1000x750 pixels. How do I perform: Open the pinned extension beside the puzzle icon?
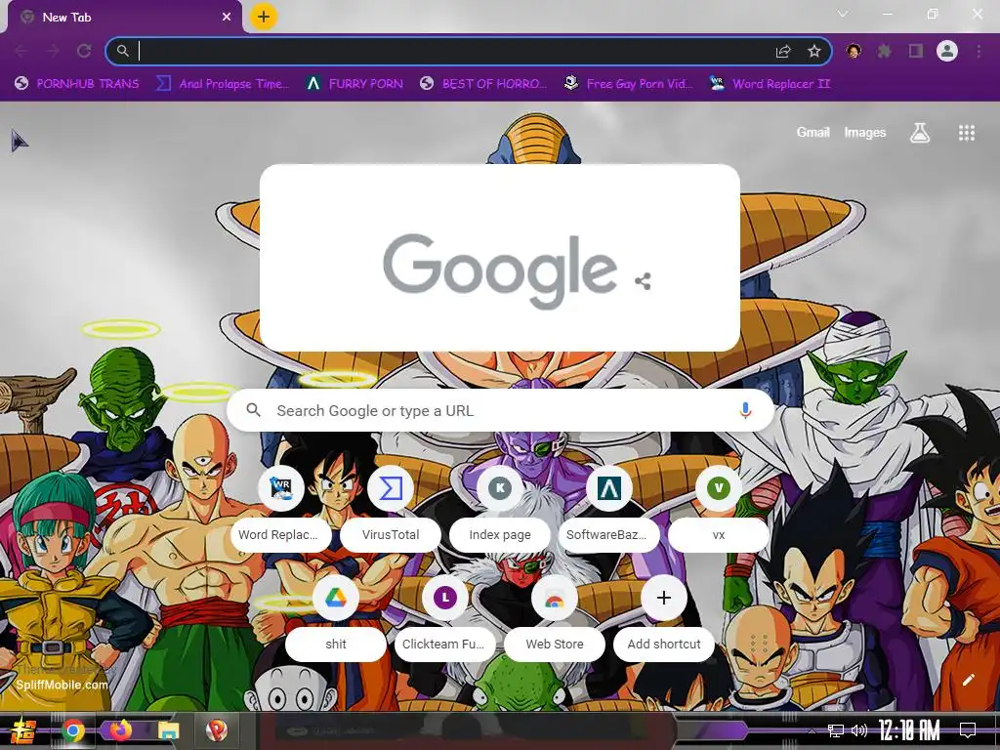[854, 51]
